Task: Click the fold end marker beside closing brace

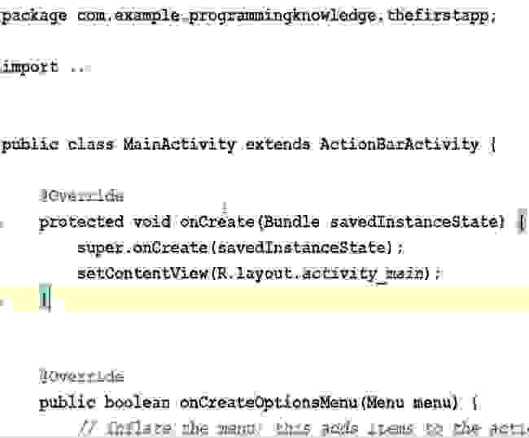Action: (x=2, y=302)
